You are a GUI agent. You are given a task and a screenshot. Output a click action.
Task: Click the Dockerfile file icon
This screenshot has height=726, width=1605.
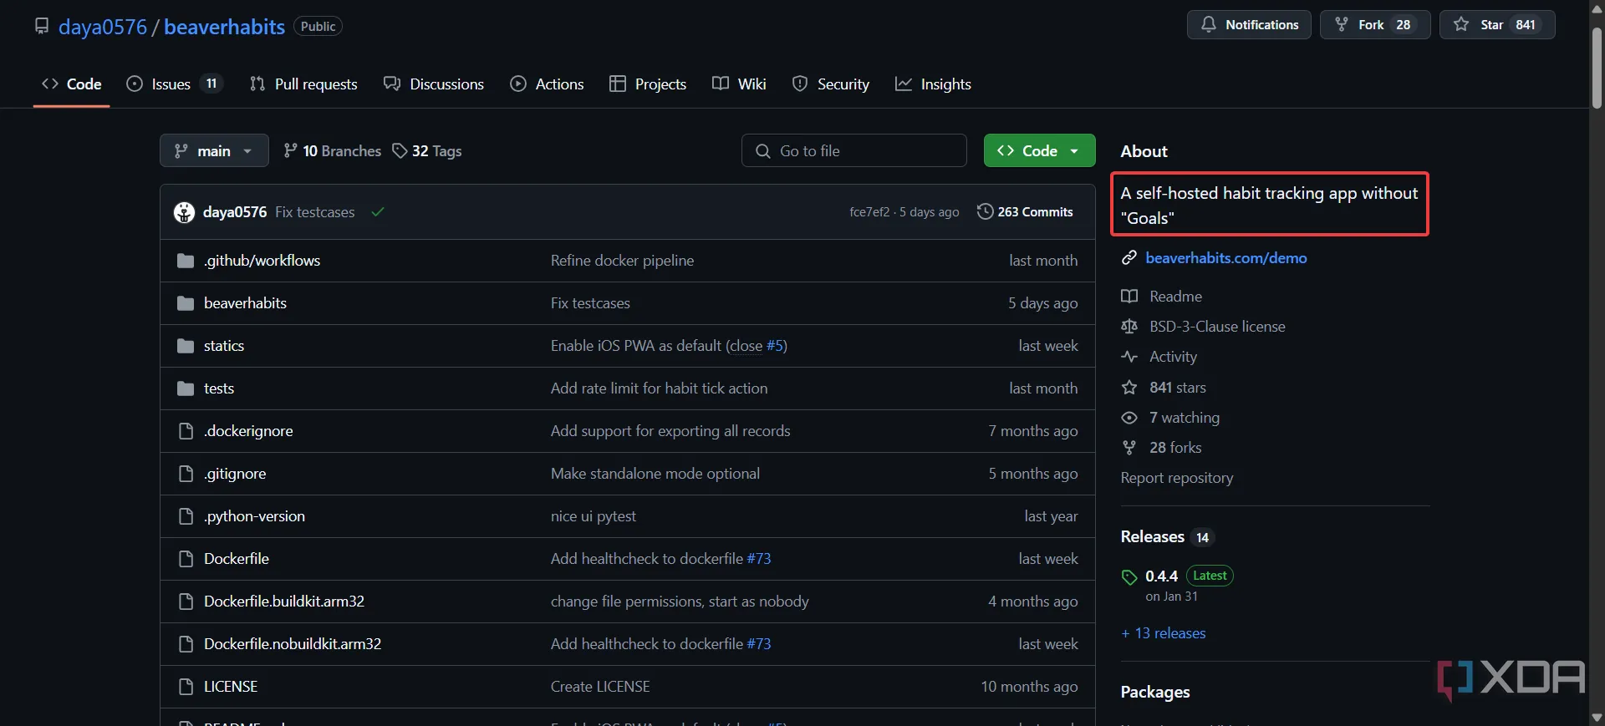click(x=186, y=559)
